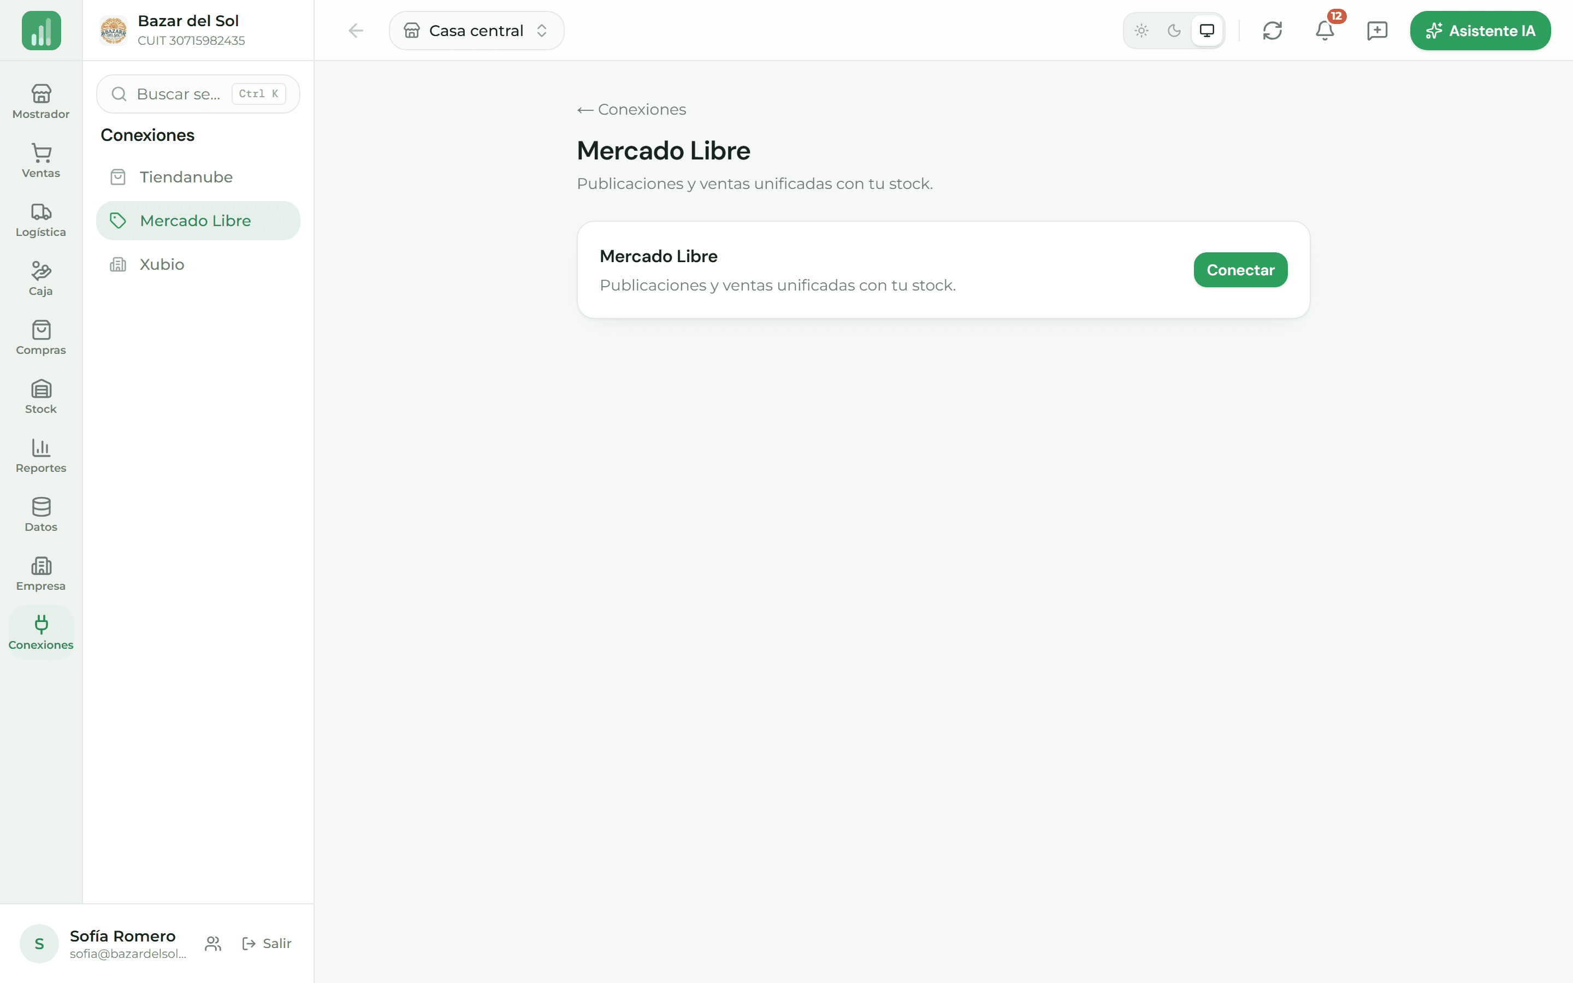Click the sofia@bazardelsol email text
This screenshot has height=983, width=1573.
tap(128, 954)
